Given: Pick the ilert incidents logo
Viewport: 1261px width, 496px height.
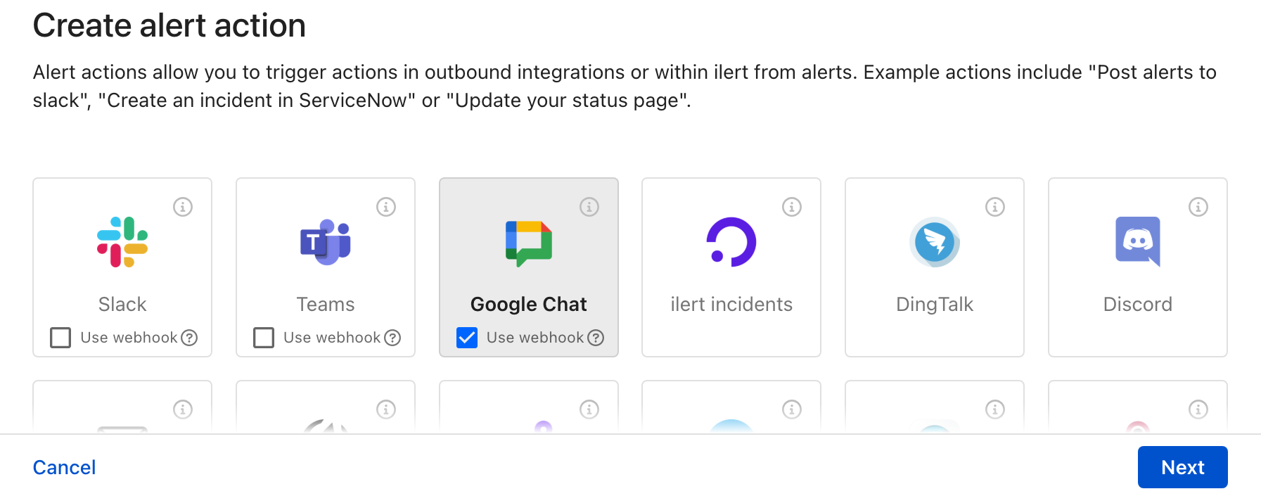Looking at the screenshot, I should 731,242.
